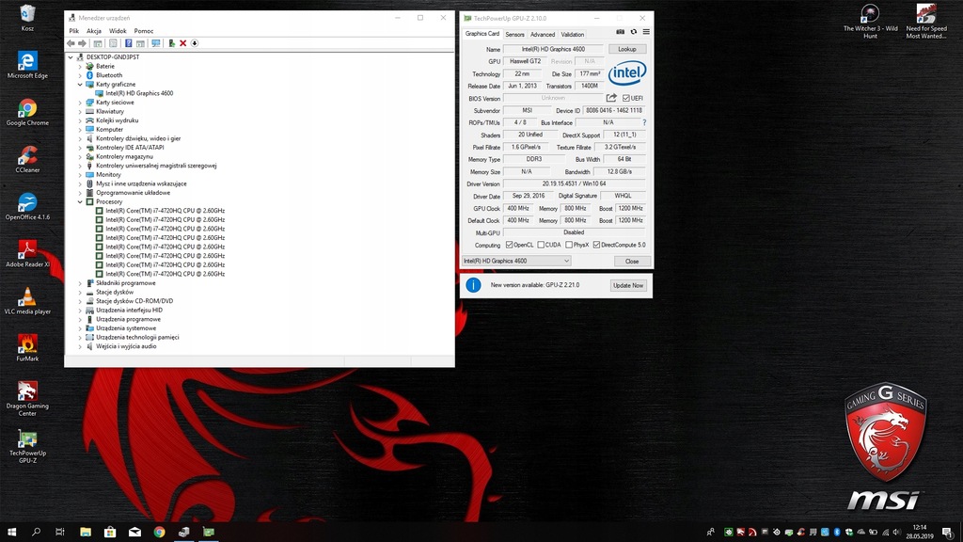Toggle the CUDA checkbox
The width and height of the screenshot is (963, 542).
(x=541, y=245)
